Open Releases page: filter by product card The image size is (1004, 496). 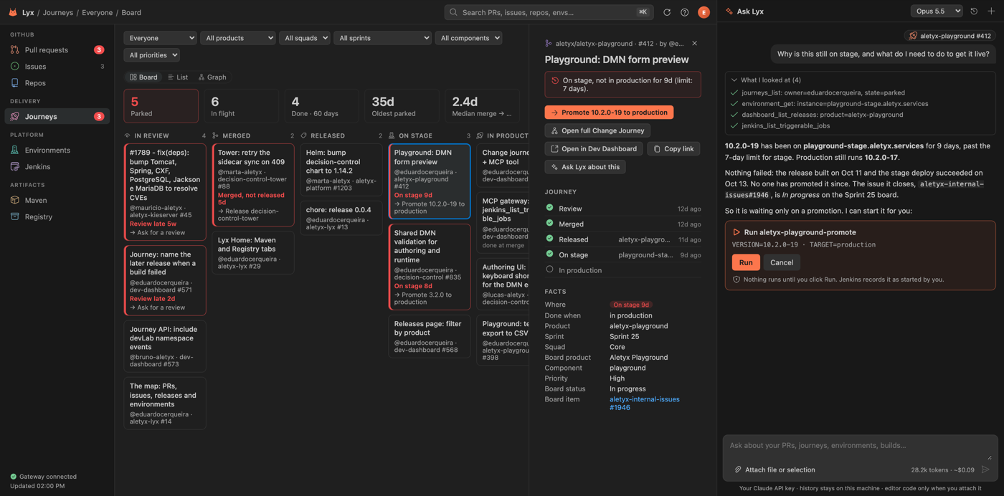coord(430,336)
